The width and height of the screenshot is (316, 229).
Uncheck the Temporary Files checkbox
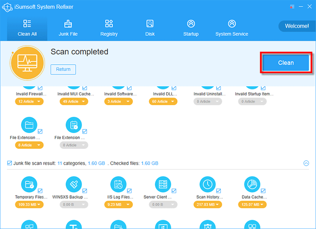click(x=40, y=191)
